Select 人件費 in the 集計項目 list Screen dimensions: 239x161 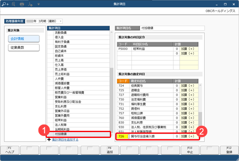click(79, 79)
